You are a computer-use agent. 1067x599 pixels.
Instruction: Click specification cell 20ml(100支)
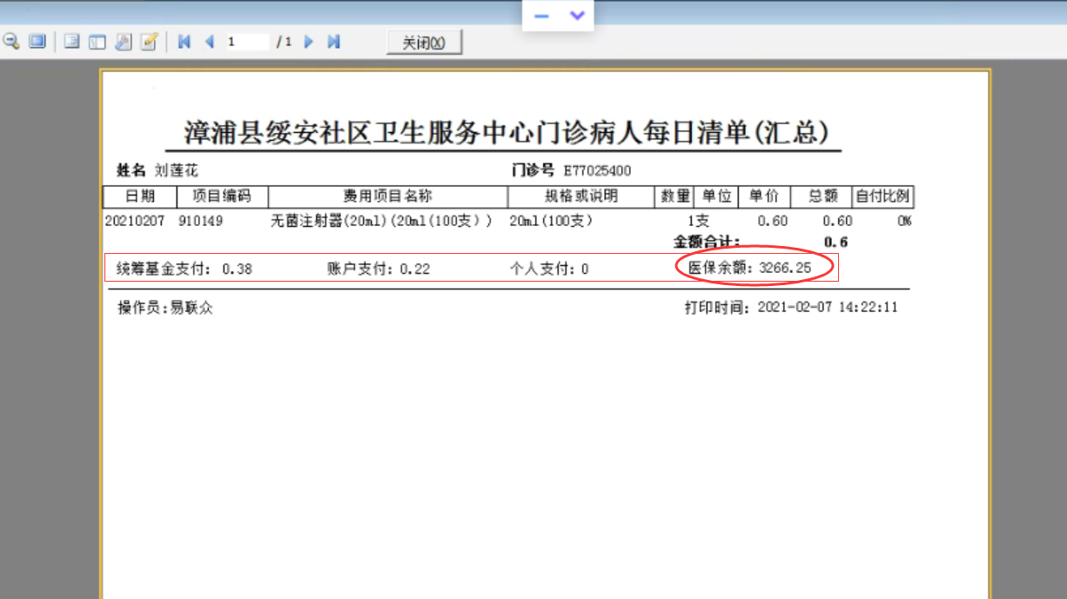click(551, 221)
